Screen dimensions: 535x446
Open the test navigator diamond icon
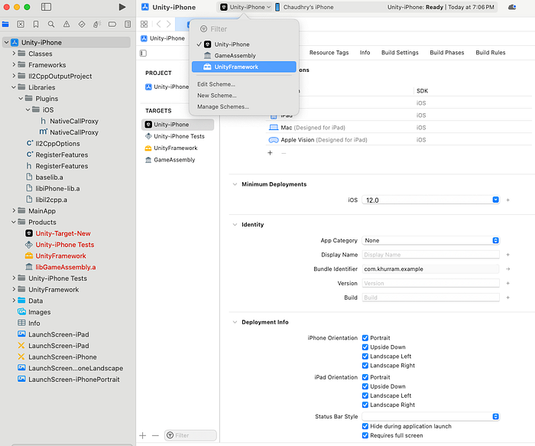82,24
